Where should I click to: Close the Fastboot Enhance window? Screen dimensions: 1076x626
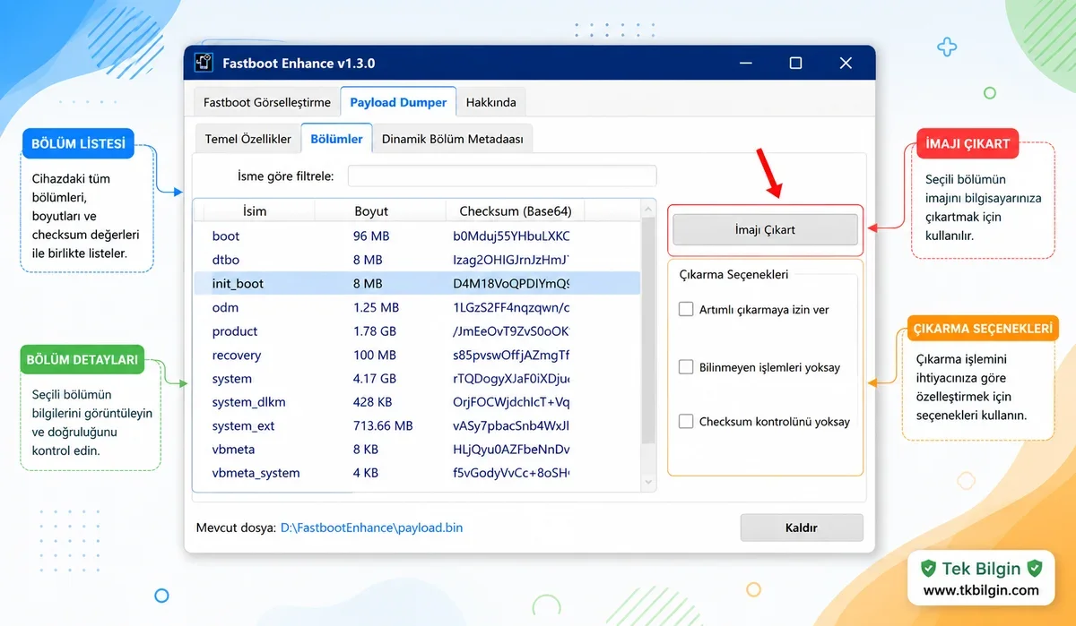846,64
